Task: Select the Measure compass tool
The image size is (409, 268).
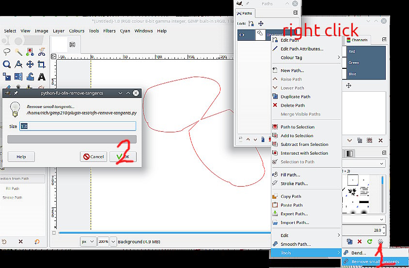Action: 18,64
